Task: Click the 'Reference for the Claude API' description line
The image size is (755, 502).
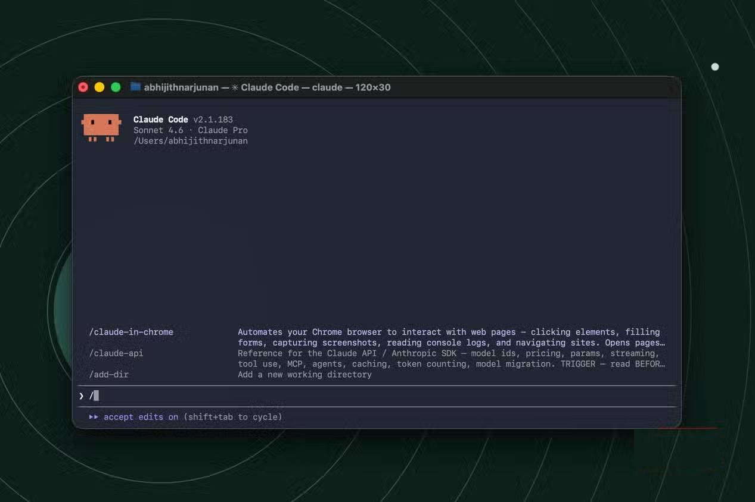Action: coord(449,353)
